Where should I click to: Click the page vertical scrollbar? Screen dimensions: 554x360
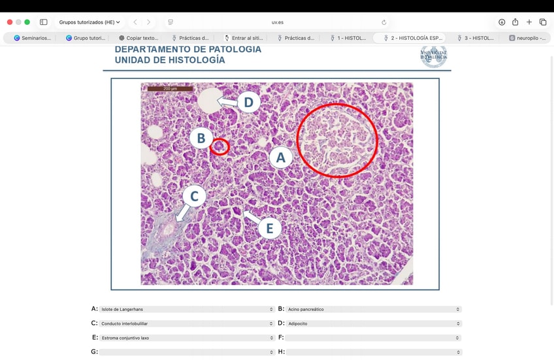[552, 180]
